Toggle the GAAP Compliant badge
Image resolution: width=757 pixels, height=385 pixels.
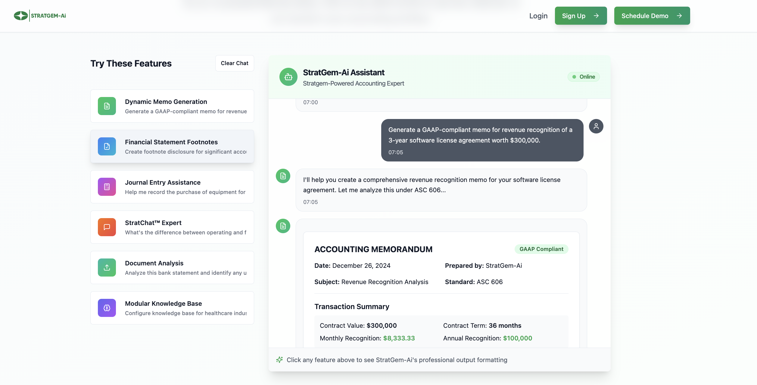[541, 249]
